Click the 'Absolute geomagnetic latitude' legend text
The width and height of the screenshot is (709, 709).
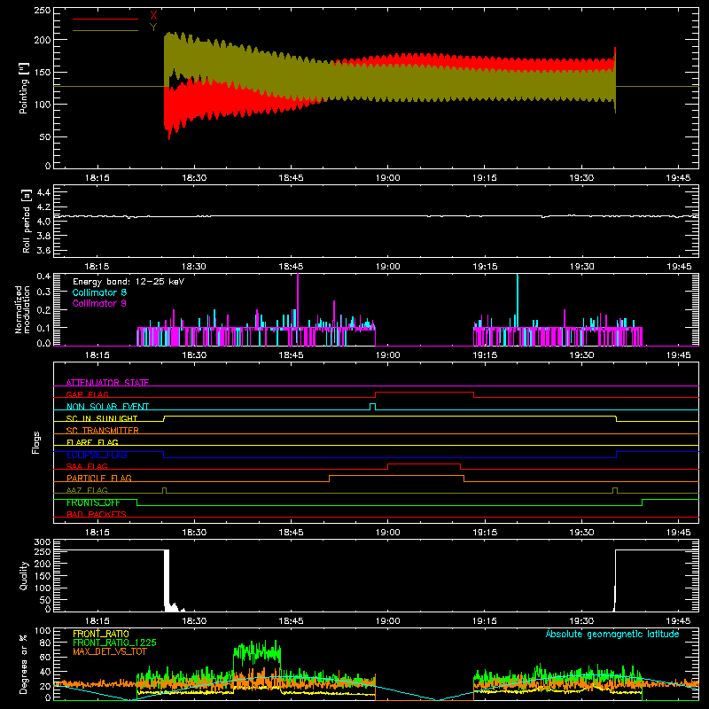(612, 634)
